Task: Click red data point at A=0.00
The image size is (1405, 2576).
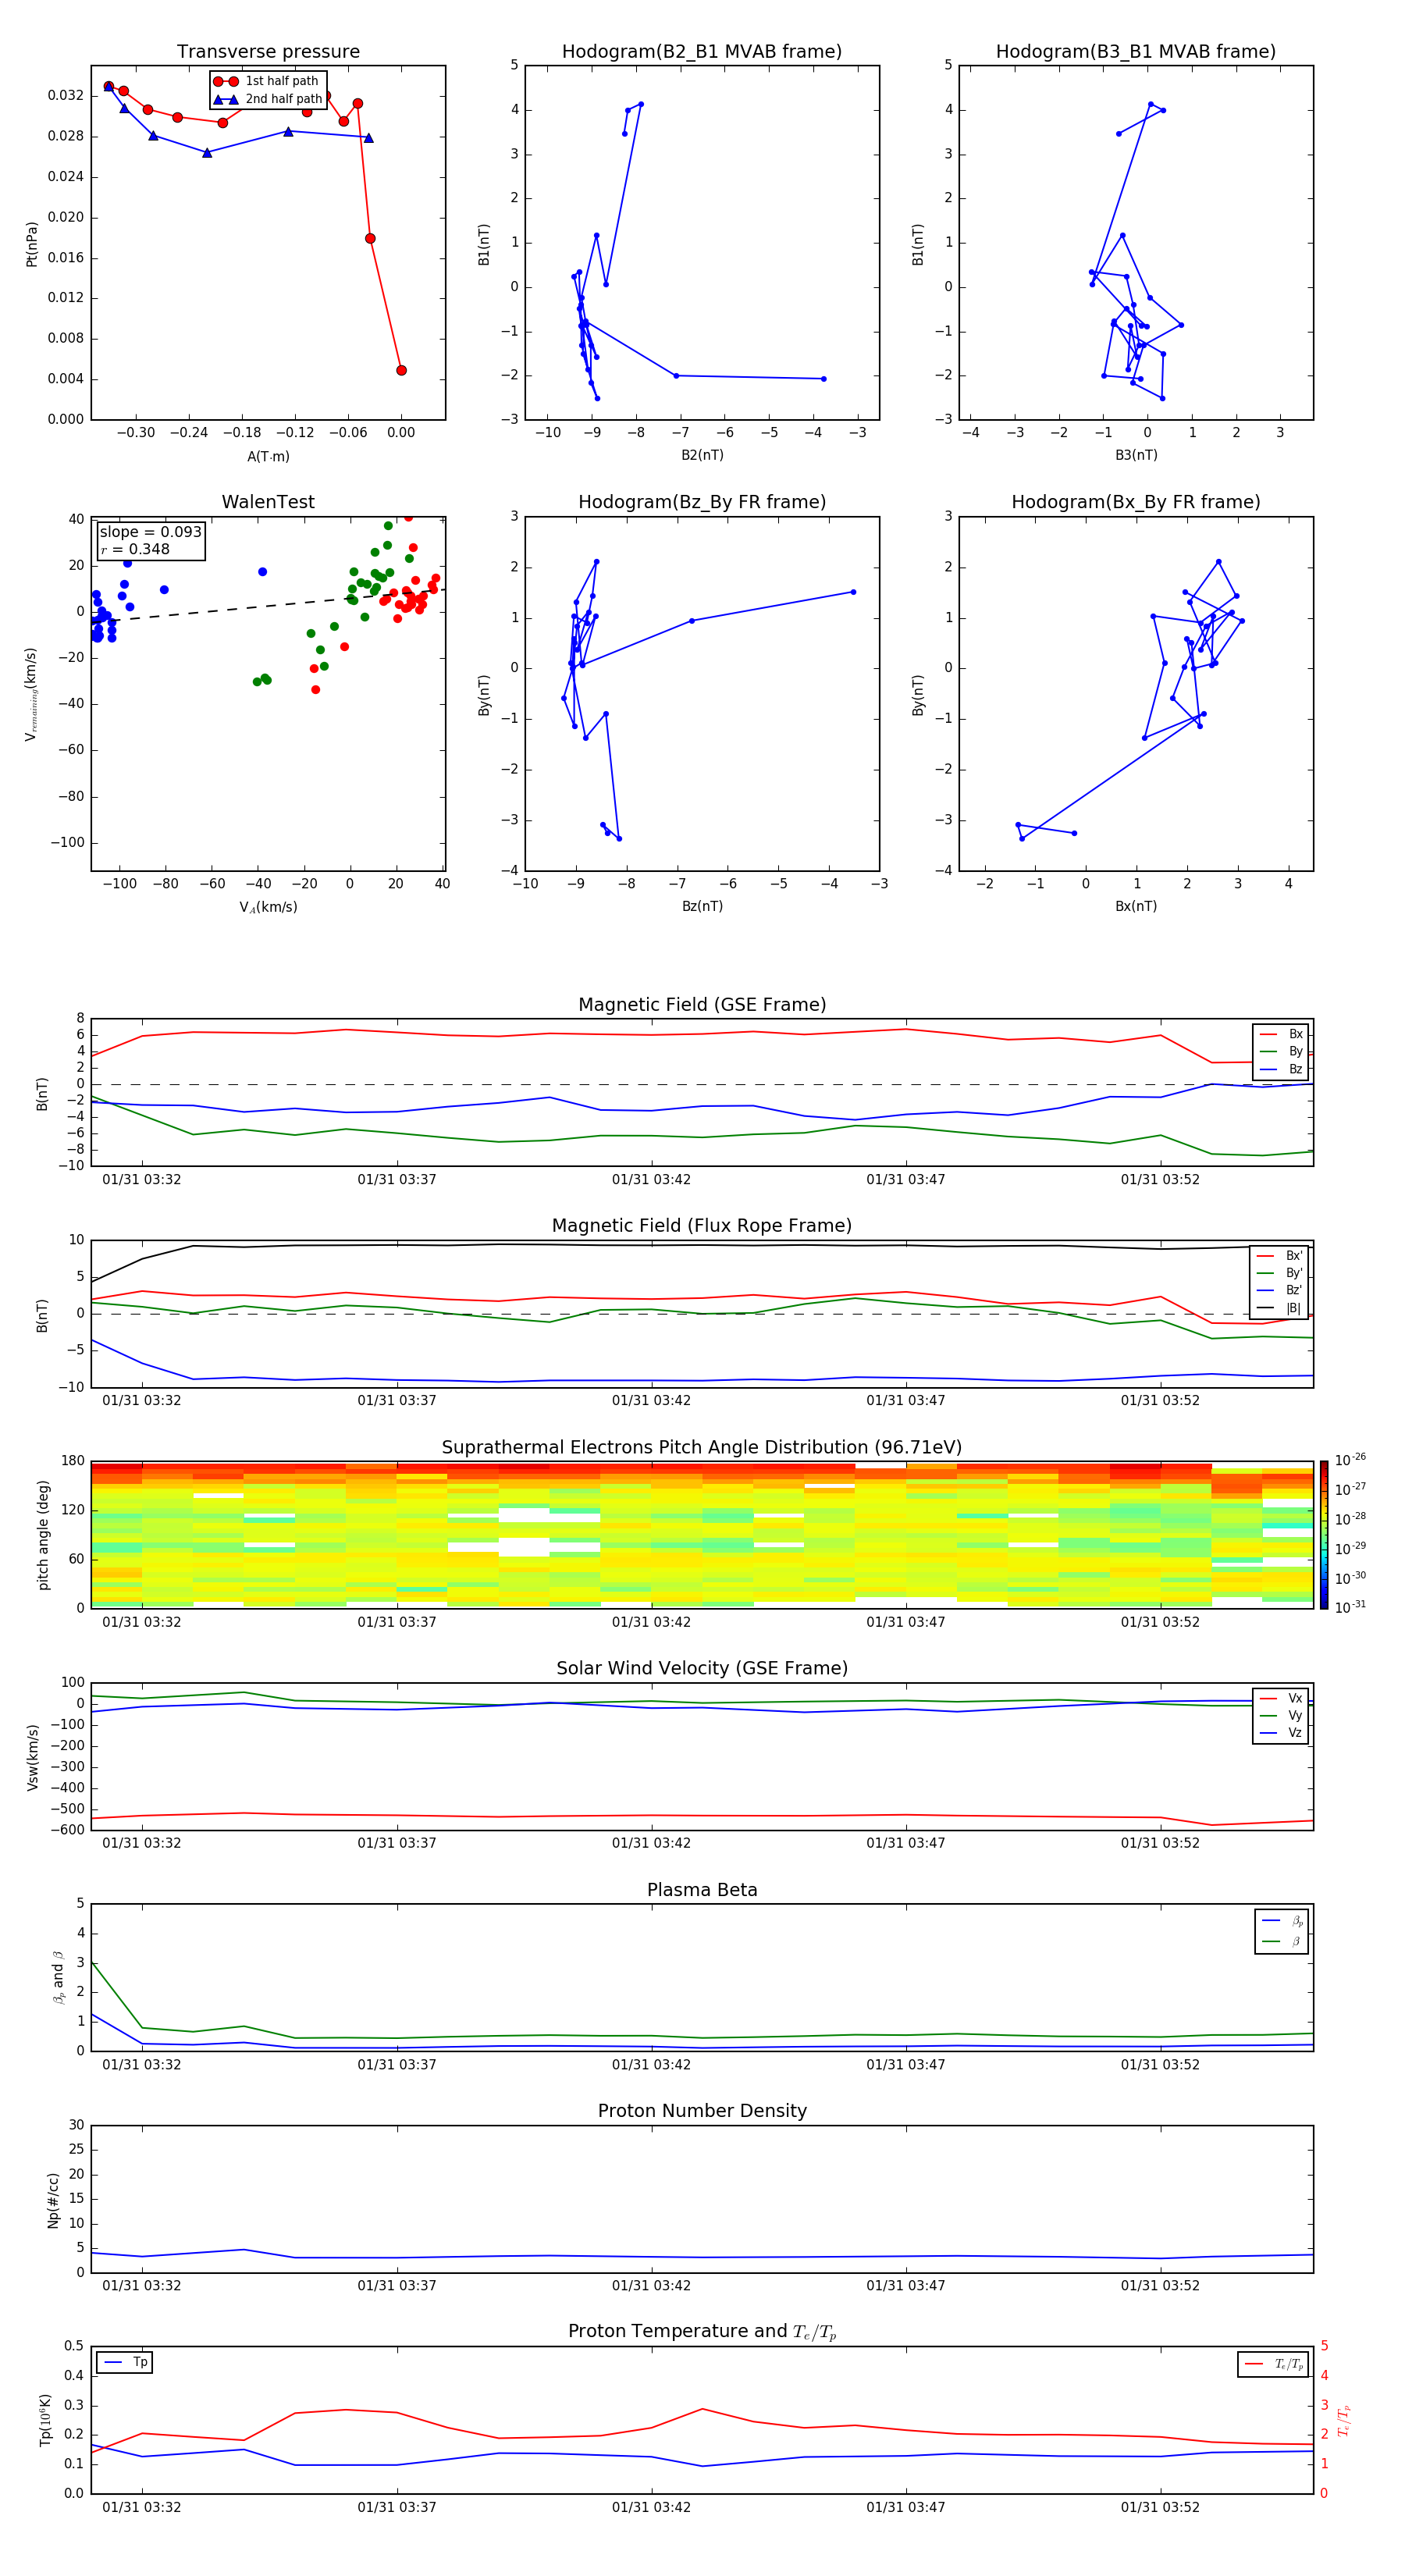Action: point(401,371)
